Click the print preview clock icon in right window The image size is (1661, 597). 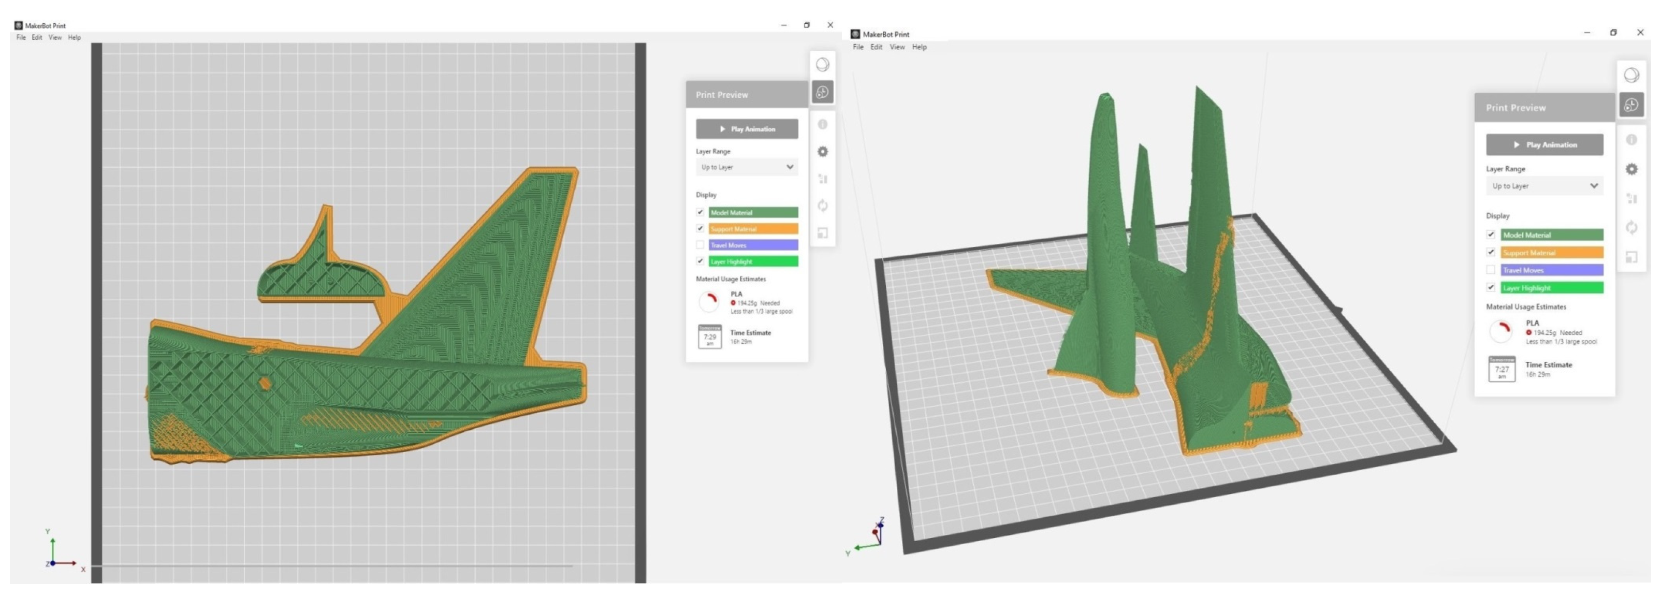click(x=1631, y=105)
